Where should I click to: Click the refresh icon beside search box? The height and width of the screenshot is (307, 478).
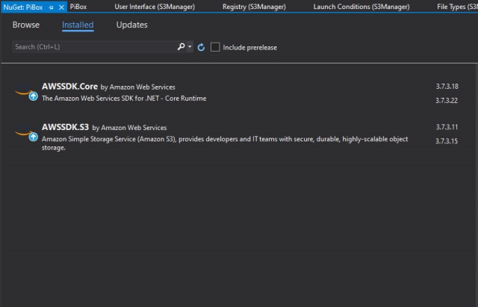[201, 47]
